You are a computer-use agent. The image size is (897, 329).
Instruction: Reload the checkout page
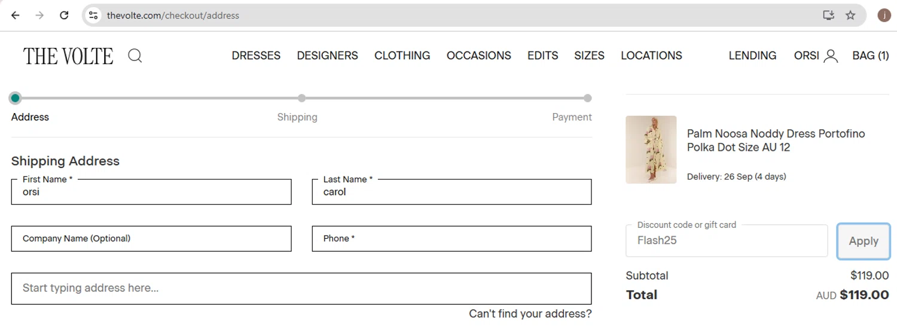pos(64,16)
